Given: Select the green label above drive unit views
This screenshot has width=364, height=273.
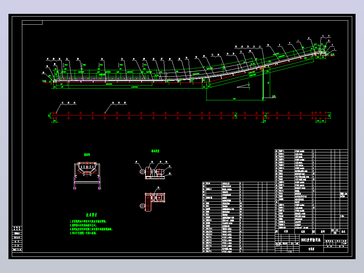Looking at the screenshot, I should pyautogui.click(x=155, y=151).
